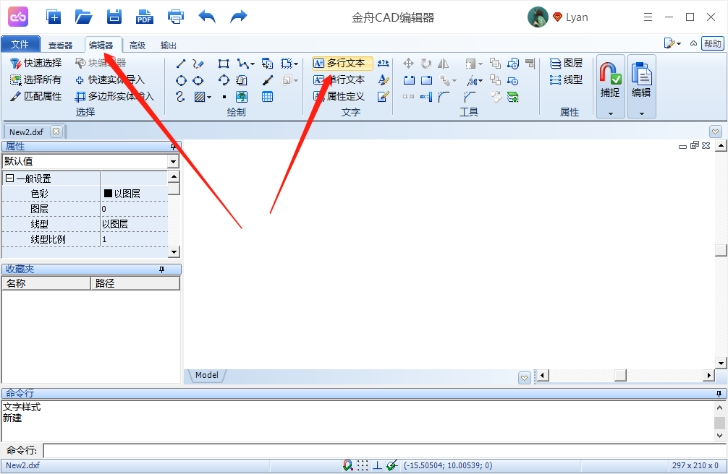Click the Quick Select (快速选择) button
The image size is (728, 474).
click(x=35, y=63)
